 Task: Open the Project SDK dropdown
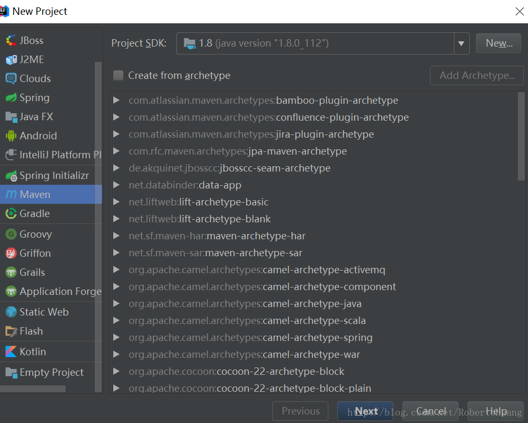coord(461,43)
